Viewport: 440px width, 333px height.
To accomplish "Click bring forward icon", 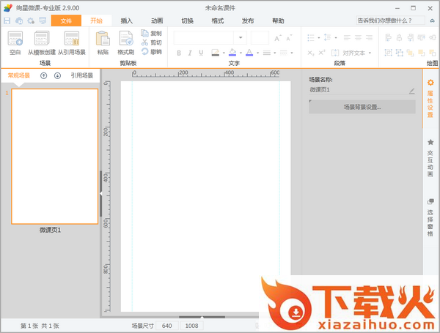I will tap(410, 53).
